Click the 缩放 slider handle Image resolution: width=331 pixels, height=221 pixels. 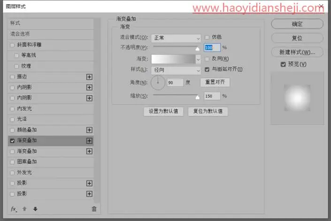point(197,97)
